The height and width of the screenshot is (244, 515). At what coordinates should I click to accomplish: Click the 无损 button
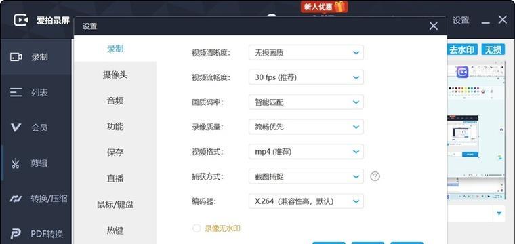[493, 49]
